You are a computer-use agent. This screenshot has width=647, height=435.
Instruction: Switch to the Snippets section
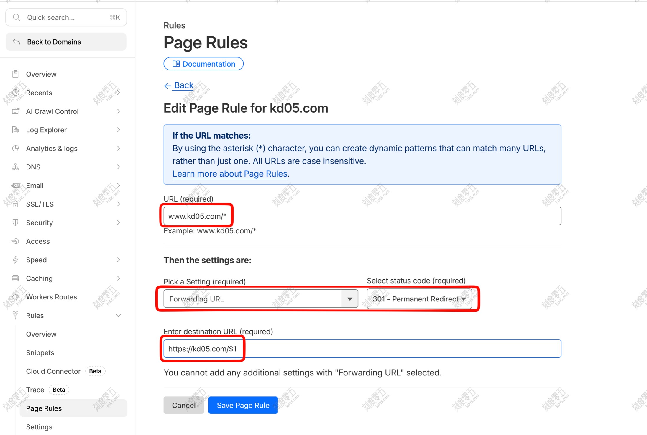point(40,352)
